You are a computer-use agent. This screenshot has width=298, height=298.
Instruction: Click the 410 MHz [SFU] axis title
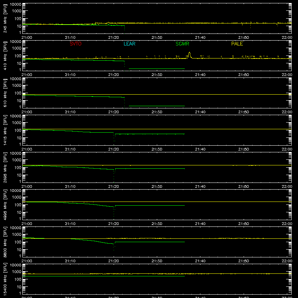(5, 56)
